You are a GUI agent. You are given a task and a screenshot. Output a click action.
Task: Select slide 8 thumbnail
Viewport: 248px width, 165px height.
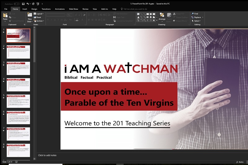tap(18, 150)
